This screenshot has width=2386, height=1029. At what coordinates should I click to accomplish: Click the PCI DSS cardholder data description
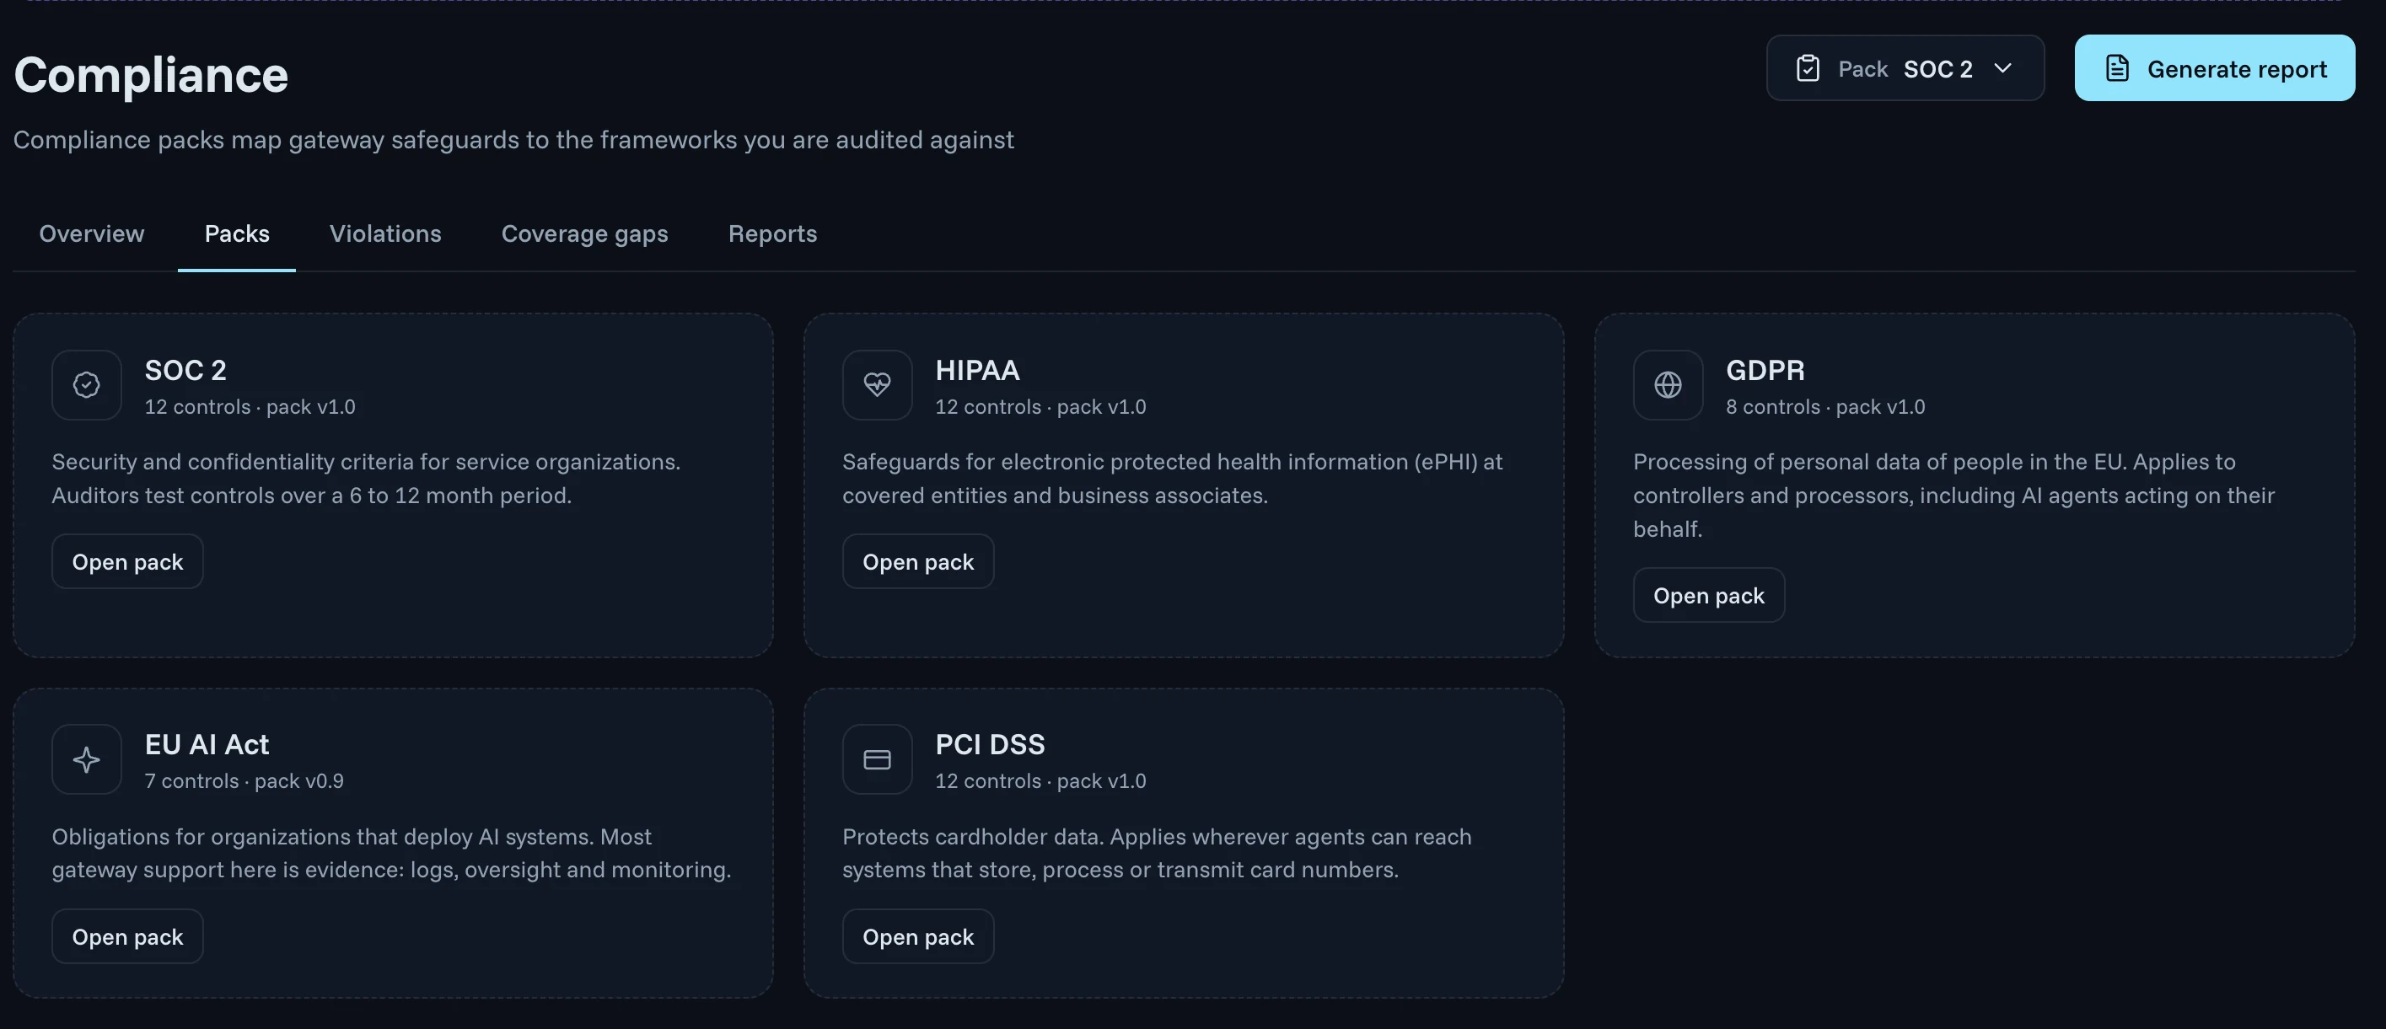pyautogui.click(x=1157, y=853)
